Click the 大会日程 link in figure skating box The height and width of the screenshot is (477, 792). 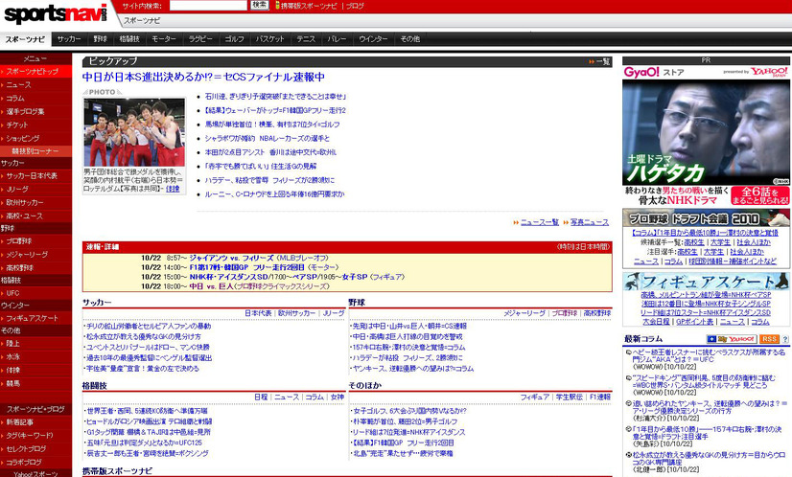pyautogui.click(x=656, y=322)
